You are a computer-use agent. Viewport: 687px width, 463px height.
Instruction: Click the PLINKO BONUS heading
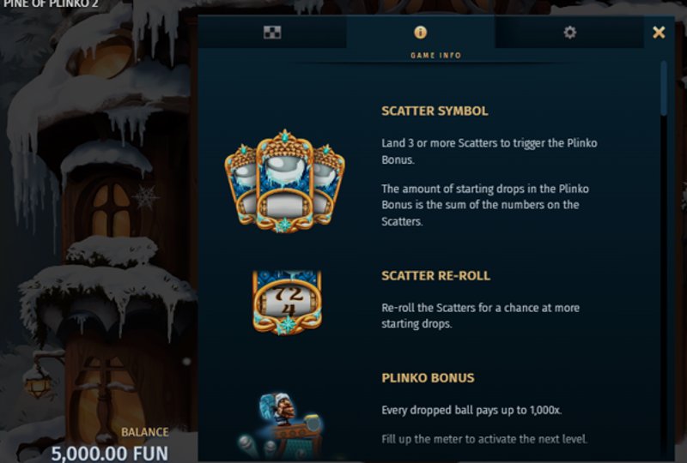pyautogui.click(x=428, y=378)
